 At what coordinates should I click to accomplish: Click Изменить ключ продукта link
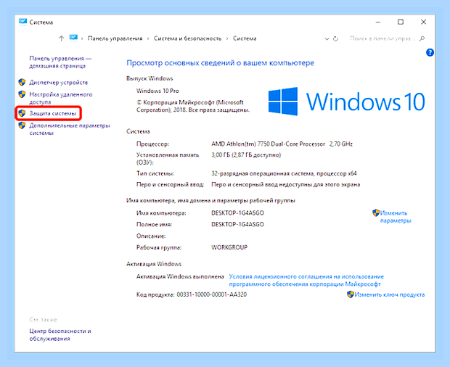tap(390, 294)
